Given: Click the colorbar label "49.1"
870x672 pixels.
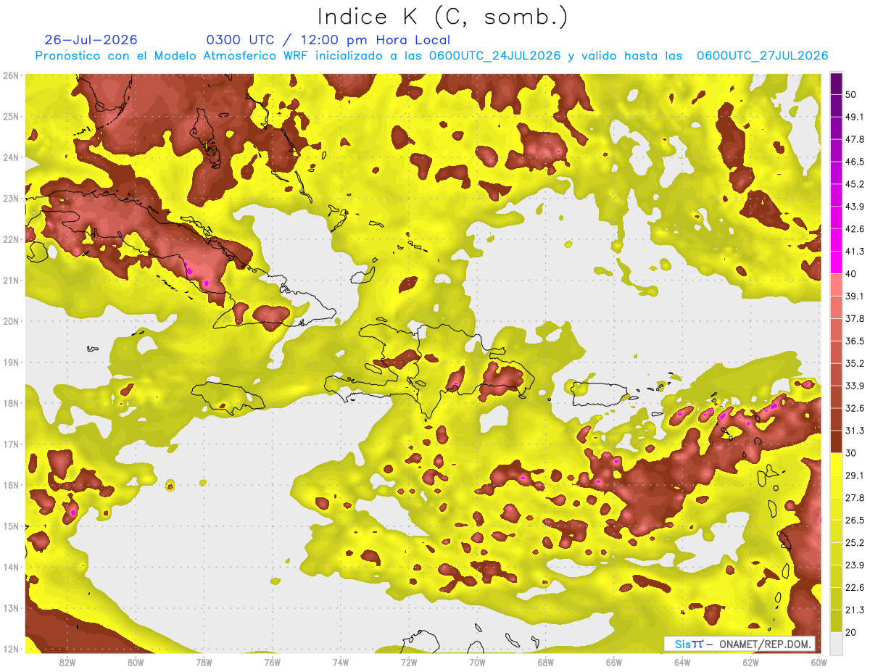Looking at the screenshot, I should pyautogui.click(x=855, y=117).
